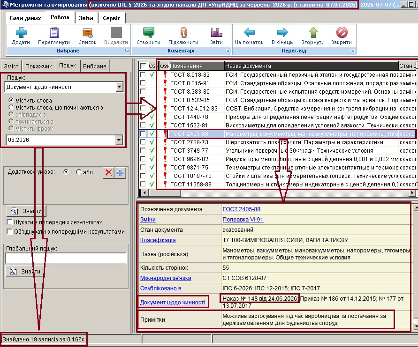Click the Підключити paperclip icon
This screenshot has width=418, height=347.
183,32
